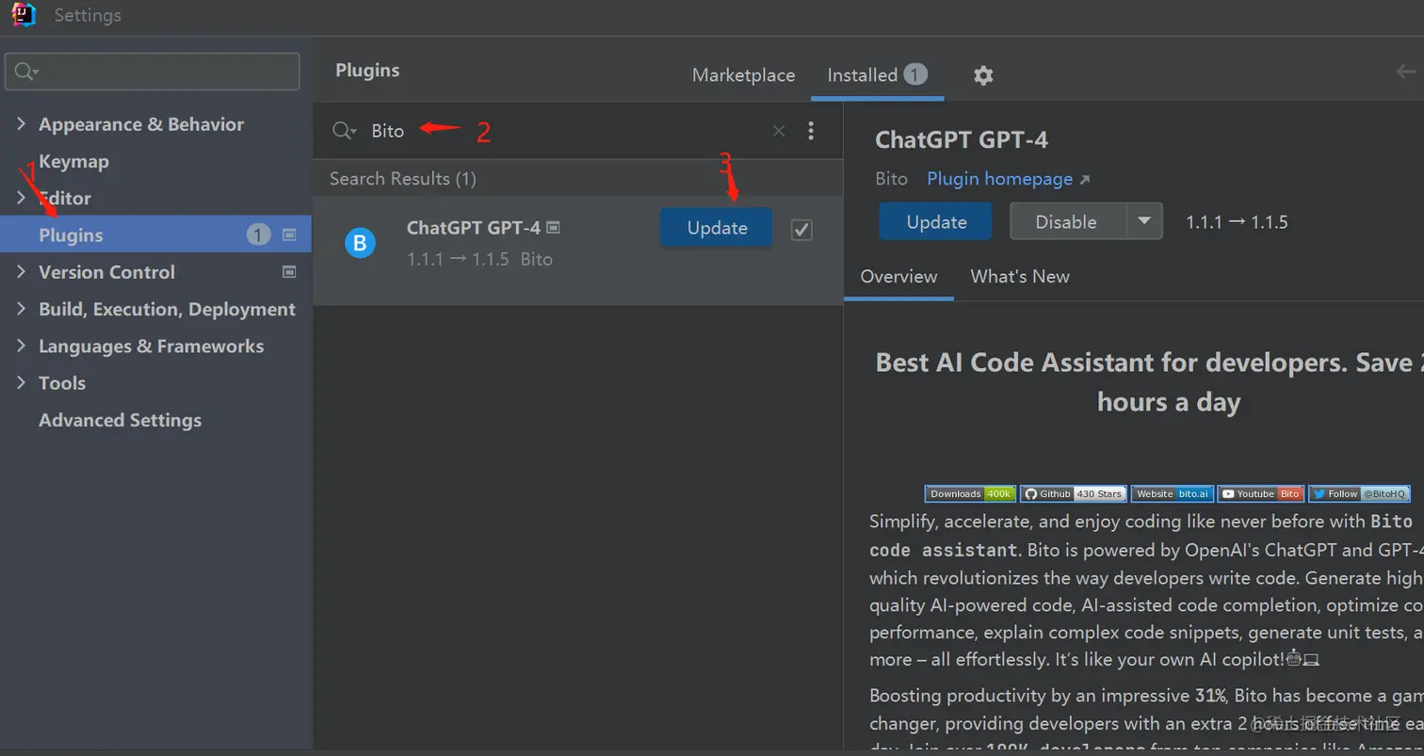
Task: Click the Bito plugin logo icon
Action: click(x=360, y=244)
